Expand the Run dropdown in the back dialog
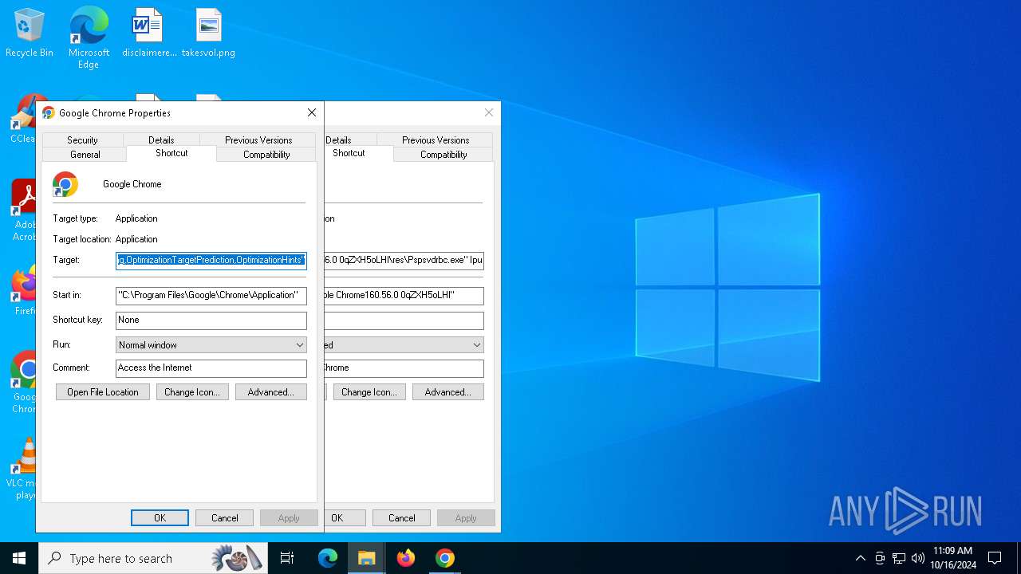 coord(404,345)
